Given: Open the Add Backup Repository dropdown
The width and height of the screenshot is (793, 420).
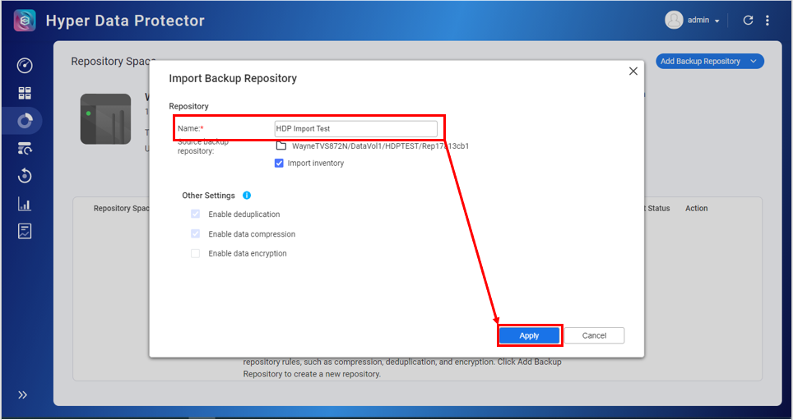Looking at the screenshot, I should coord(710,61).
